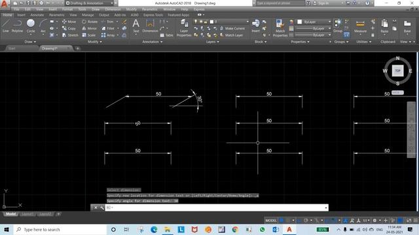The width and height of the screenshot is (419, 235).
Task: Toggle clean screen in status bar
Action: [x=409, y=221]
